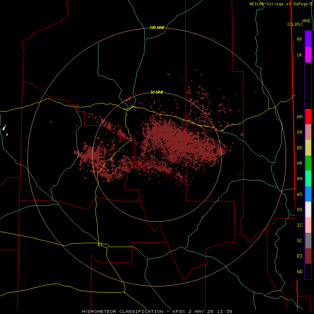The image size is (314, 314).
Task: Select the yellow BD legend swatch
Action: click(x=308, y=148)
